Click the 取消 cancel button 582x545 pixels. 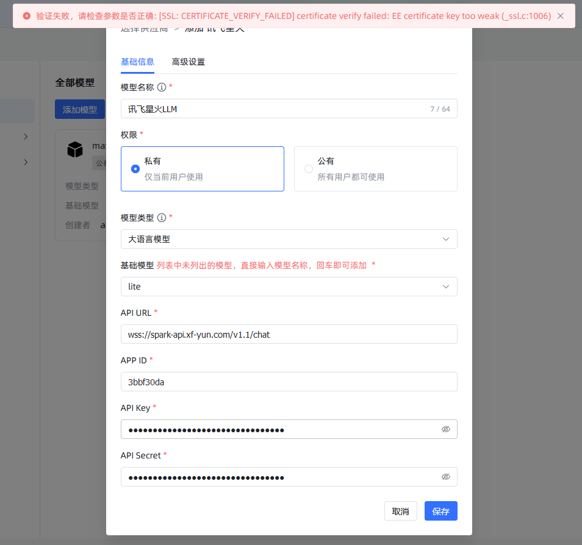point(400,511)
